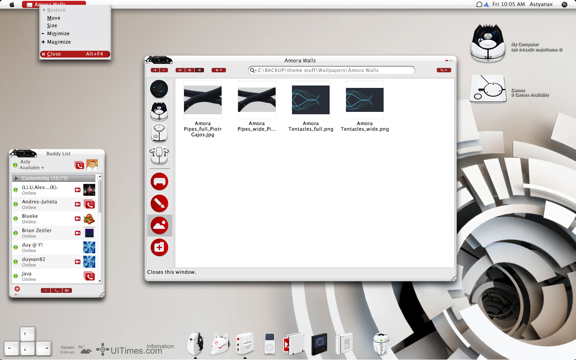Image resolution: width=576 pixels, height=360 pixels.
Task: Go forward in the Amora Walls window
Action: click(x=164, y=70)
